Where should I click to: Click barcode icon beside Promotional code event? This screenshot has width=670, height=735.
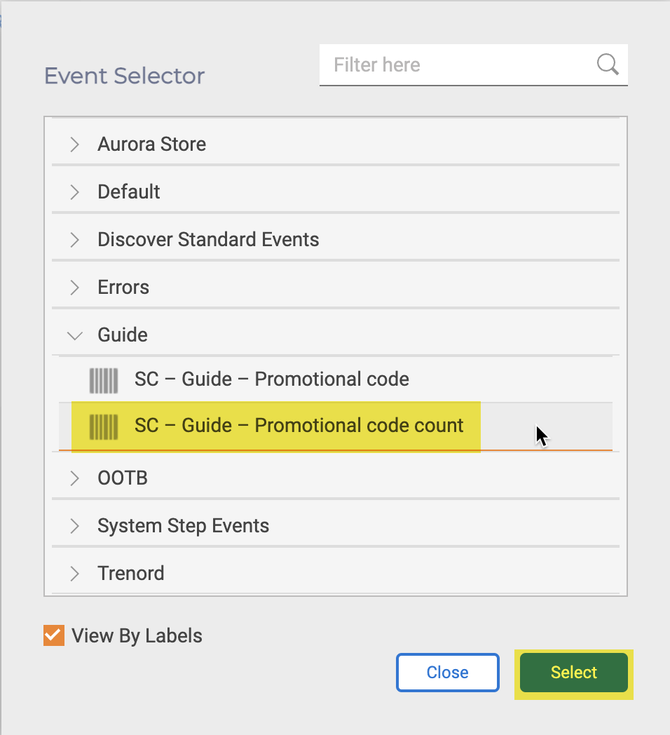click(x=104, y=380)
